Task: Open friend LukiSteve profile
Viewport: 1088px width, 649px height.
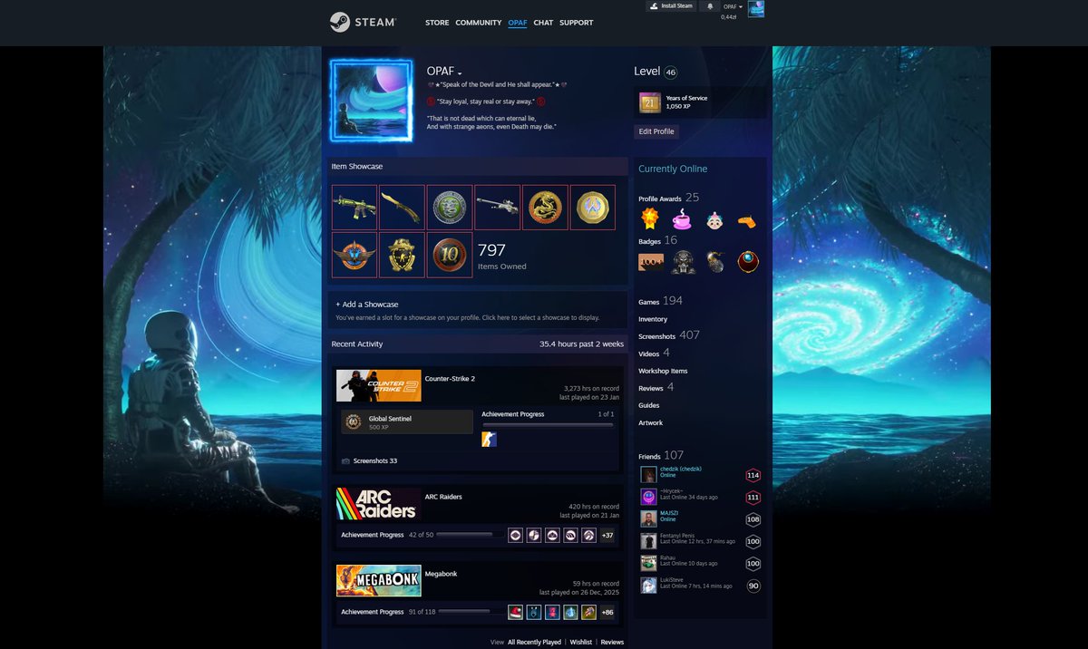Action: (672, 580)
